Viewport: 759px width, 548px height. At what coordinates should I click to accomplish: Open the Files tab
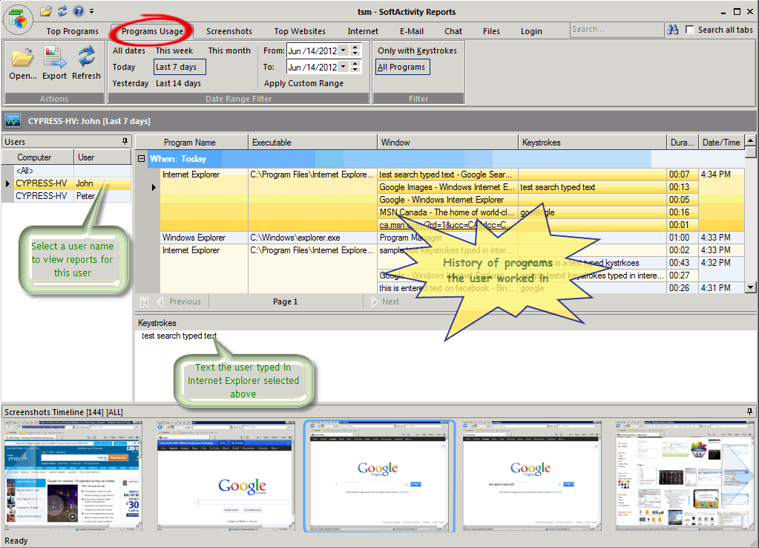[x=491, y=31]
